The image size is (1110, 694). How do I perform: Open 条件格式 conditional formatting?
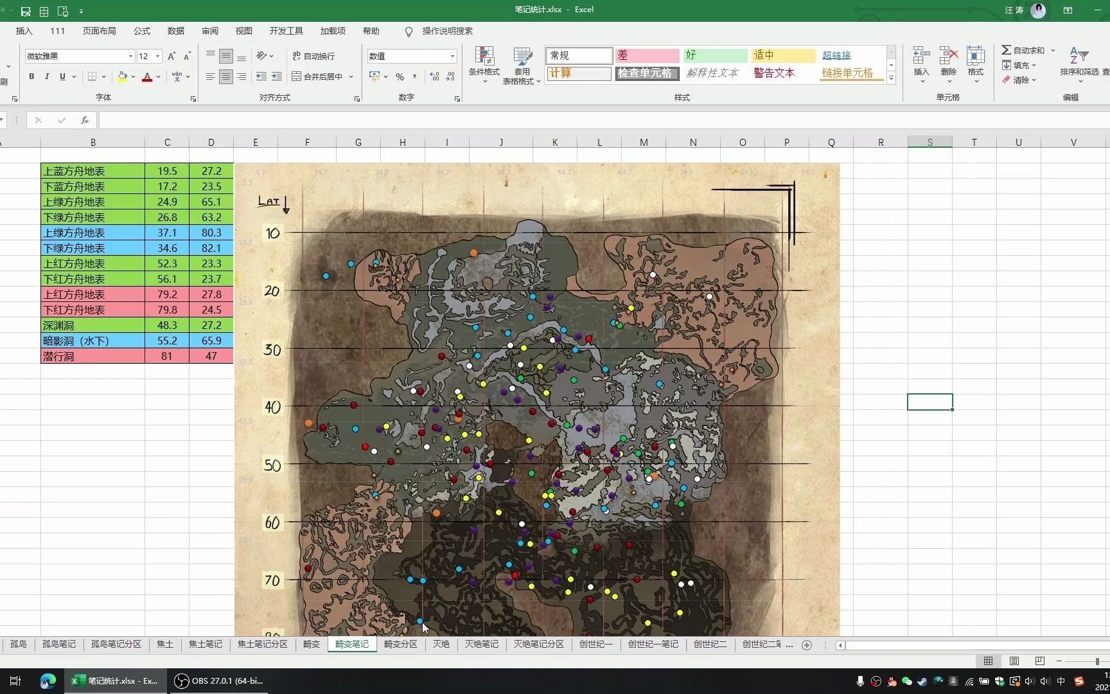(x=484, y=64)
